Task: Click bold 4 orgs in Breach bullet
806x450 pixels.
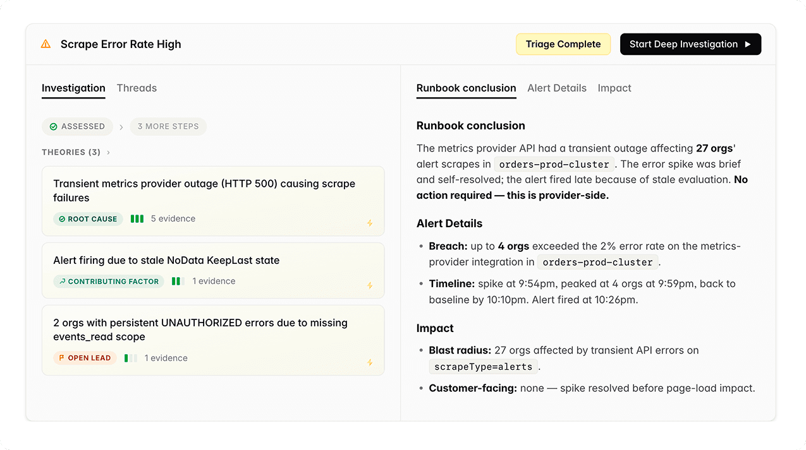Action: click(x=513, y=246)
